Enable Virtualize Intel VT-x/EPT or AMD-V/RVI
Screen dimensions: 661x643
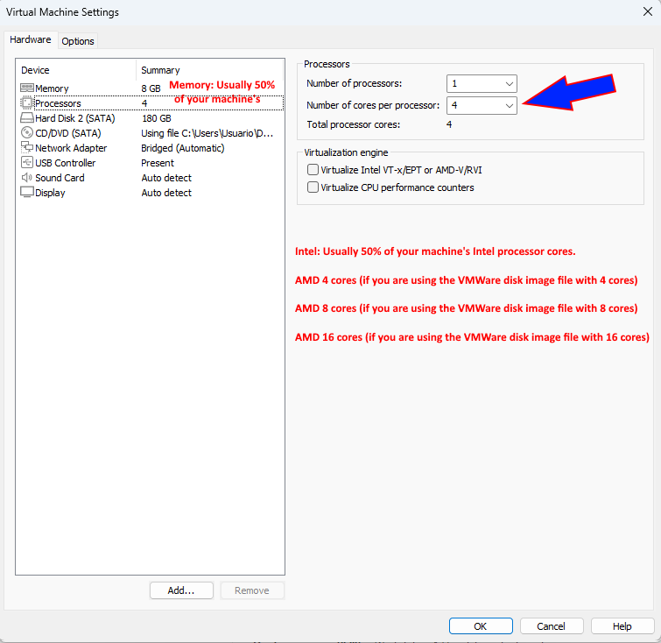(x=313, y=170)
